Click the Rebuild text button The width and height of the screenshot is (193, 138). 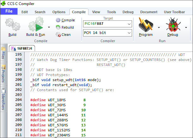point(68,27)
